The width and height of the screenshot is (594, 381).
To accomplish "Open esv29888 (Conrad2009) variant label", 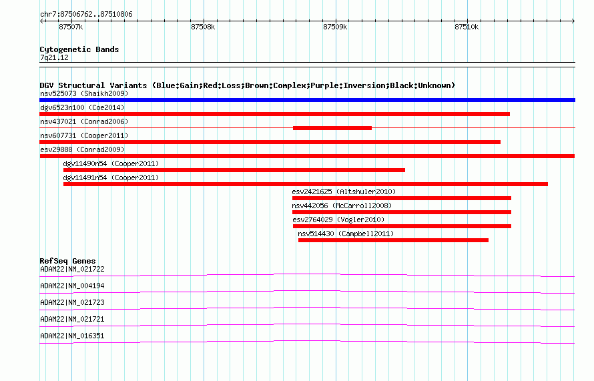I will coord(82,149).
